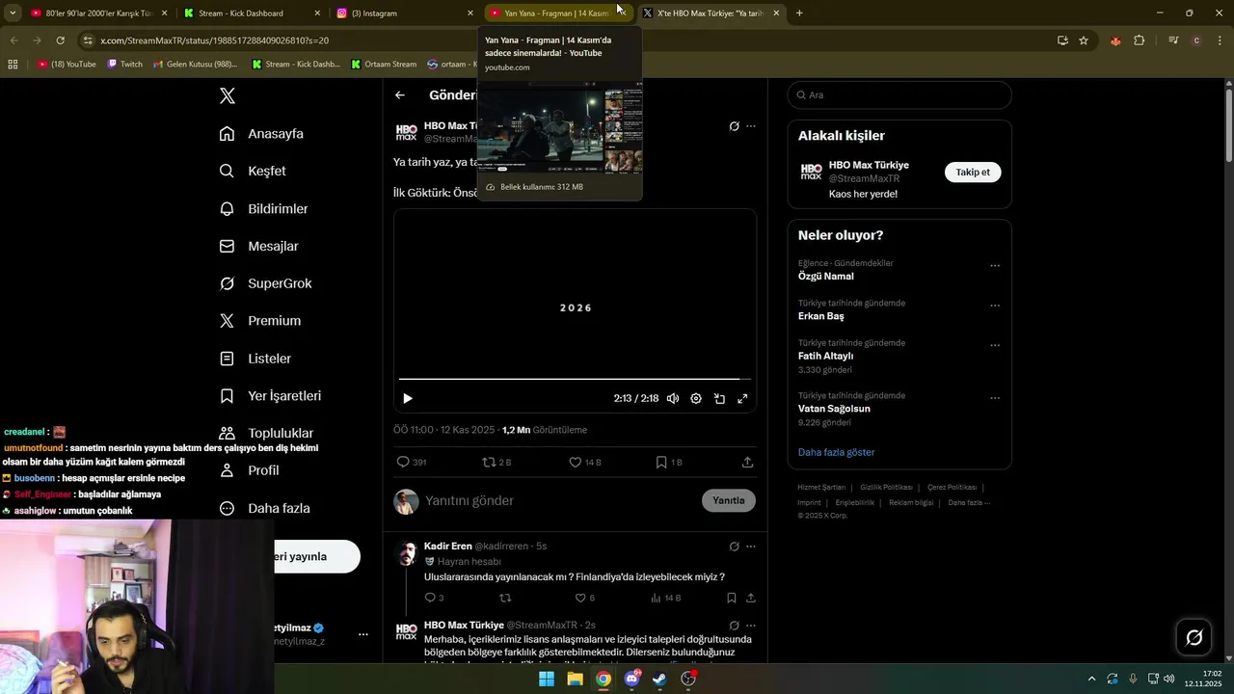Open Discord from taskbar
The image size is (1234, 694).
631,679
